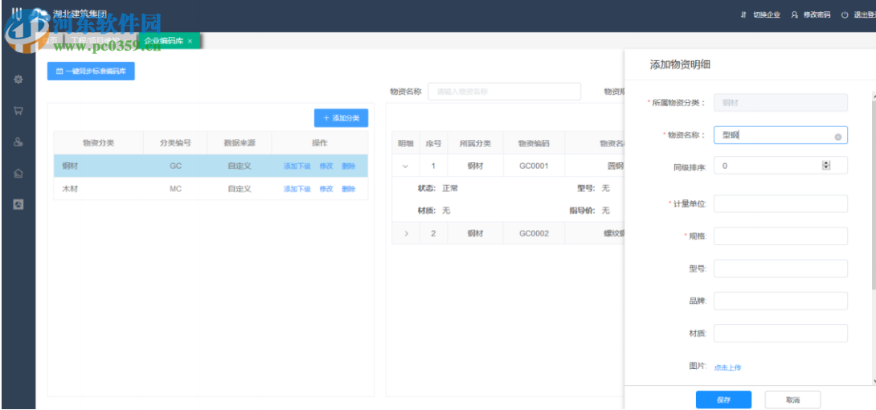This screenshot has width=876, height=410.
Task: Click the MC category code cell
Action: [x=175, y=189]
